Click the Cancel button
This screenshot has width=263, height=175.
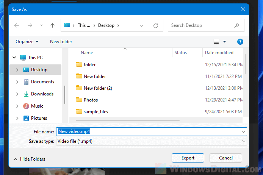coord(226,158)
